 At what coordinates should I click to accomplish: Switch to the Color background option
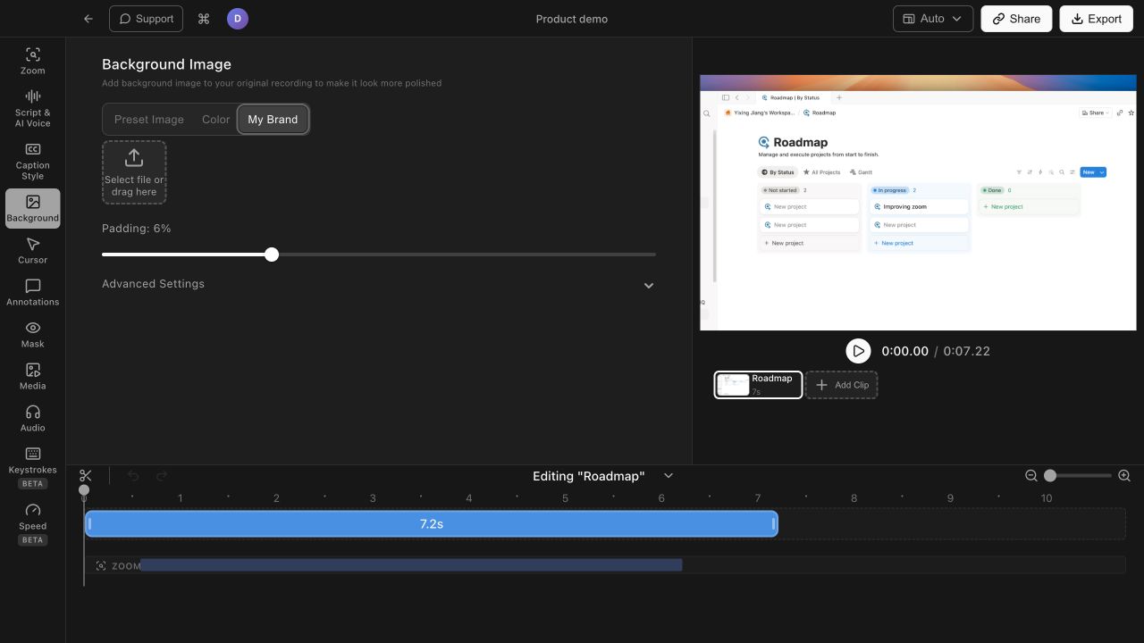216,120
